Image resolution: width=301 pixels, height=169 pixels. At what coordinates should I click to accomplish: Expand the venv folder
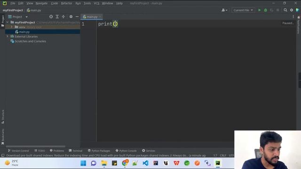pos(12,27)
